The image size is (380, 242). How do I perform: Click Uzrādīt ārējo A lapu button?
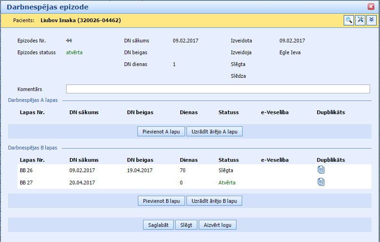214,132
